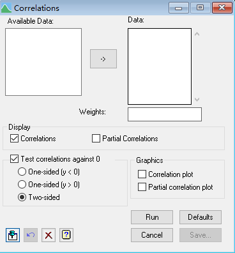Select One-sided (y < 0) radio button
This screenshot has height=253, width=235.
pos(22,172)
